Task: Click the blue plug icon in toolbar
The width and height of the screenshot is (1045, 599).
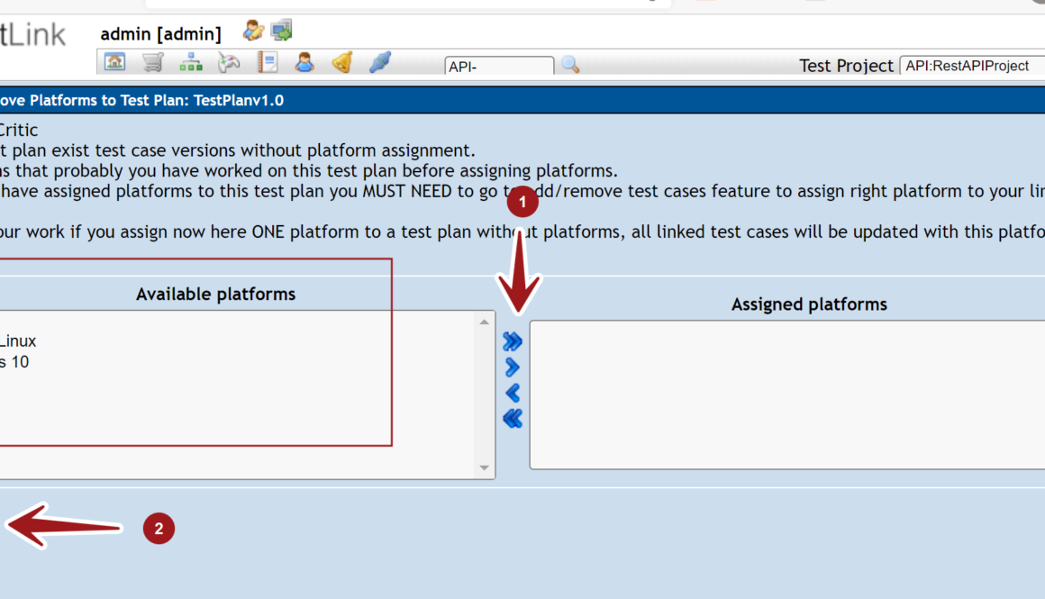Action: point(380,62)
